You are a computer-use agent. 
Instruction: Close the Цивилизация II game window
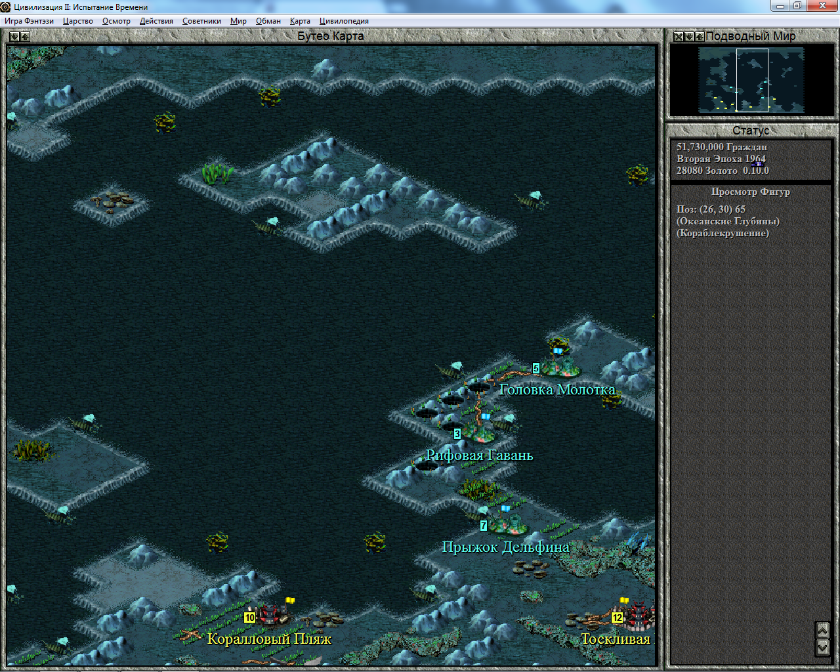822,6
